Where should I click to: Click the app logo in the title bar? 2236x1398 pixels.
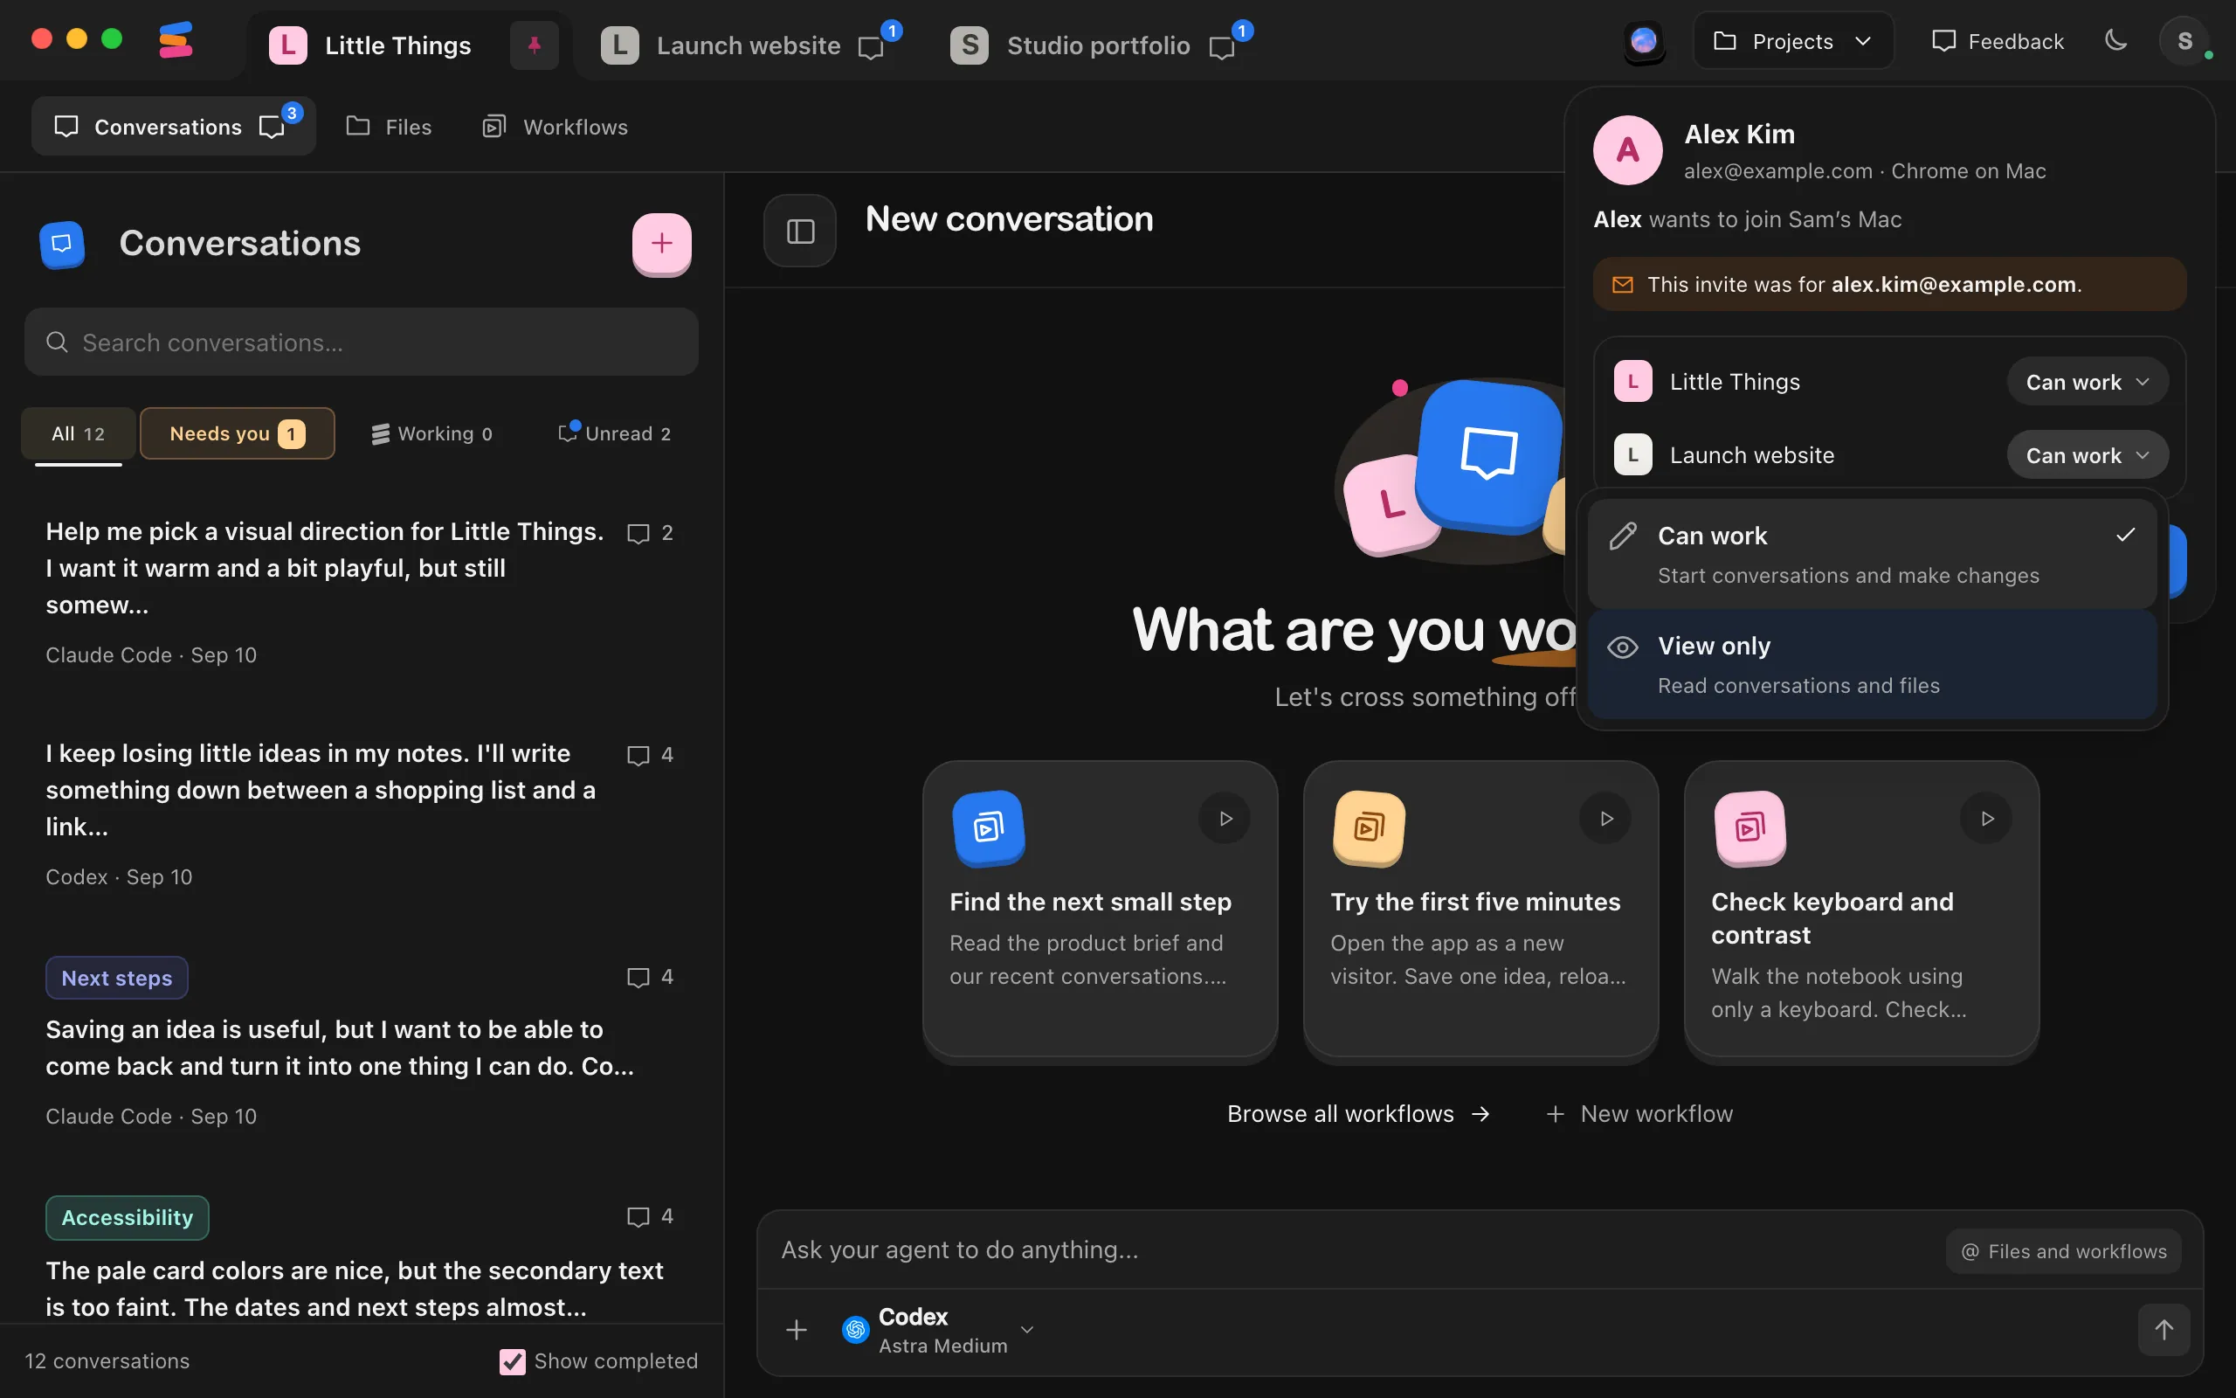tap(176, 41)
